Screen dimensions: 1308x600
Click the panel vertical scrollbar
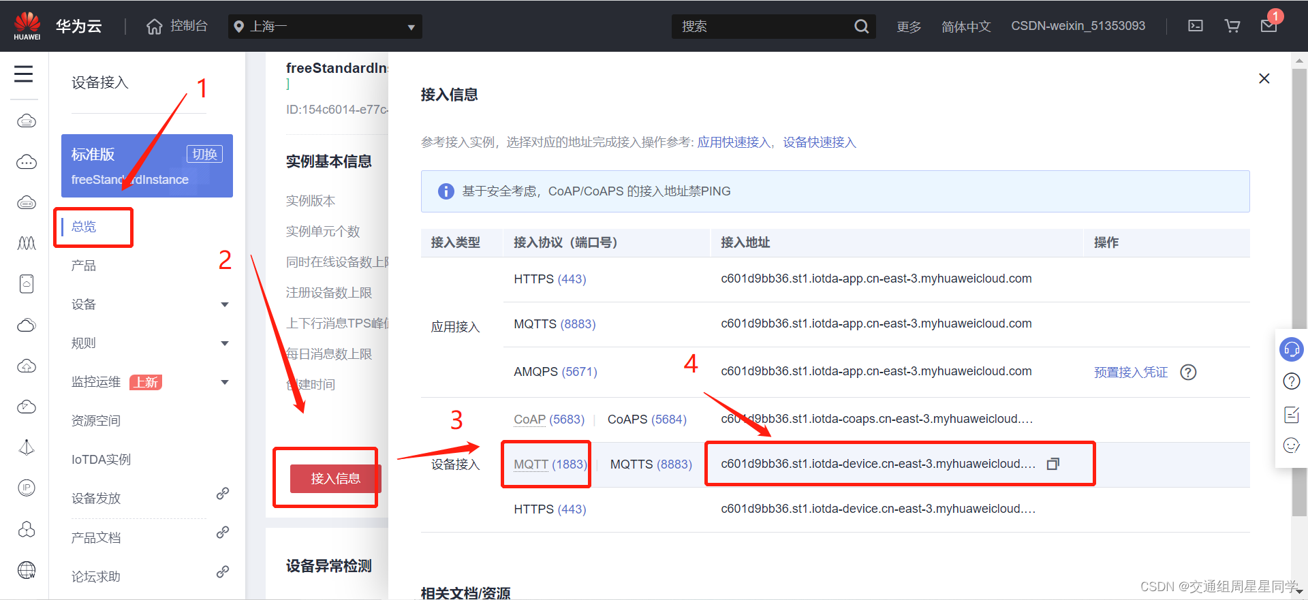coord(1299,293)
